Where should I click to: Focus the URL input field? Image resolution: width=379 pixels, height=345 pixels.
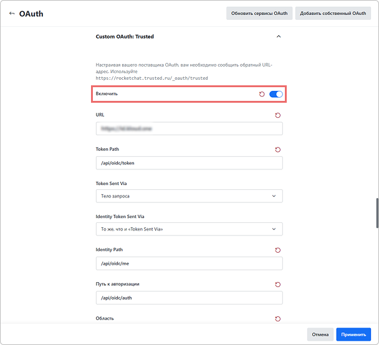189,128
